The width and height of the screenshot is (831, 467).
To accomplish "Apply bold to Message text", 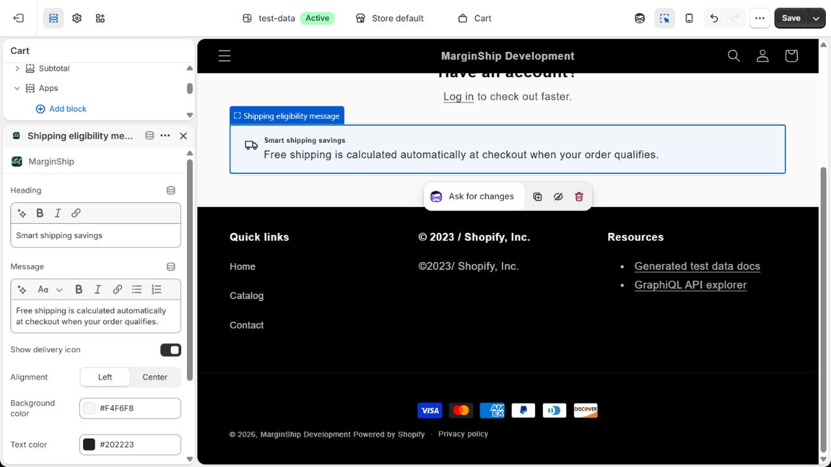I will [x=79, y=290].
